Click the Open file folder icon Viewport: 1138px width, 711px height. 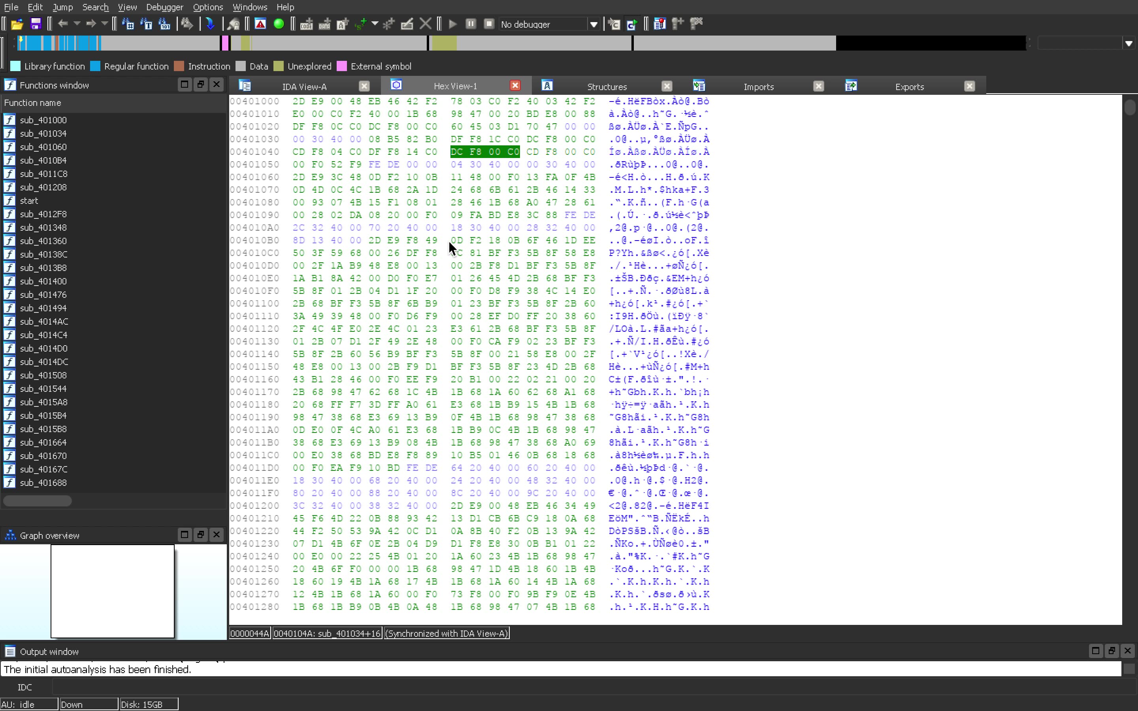pos(17,24)
